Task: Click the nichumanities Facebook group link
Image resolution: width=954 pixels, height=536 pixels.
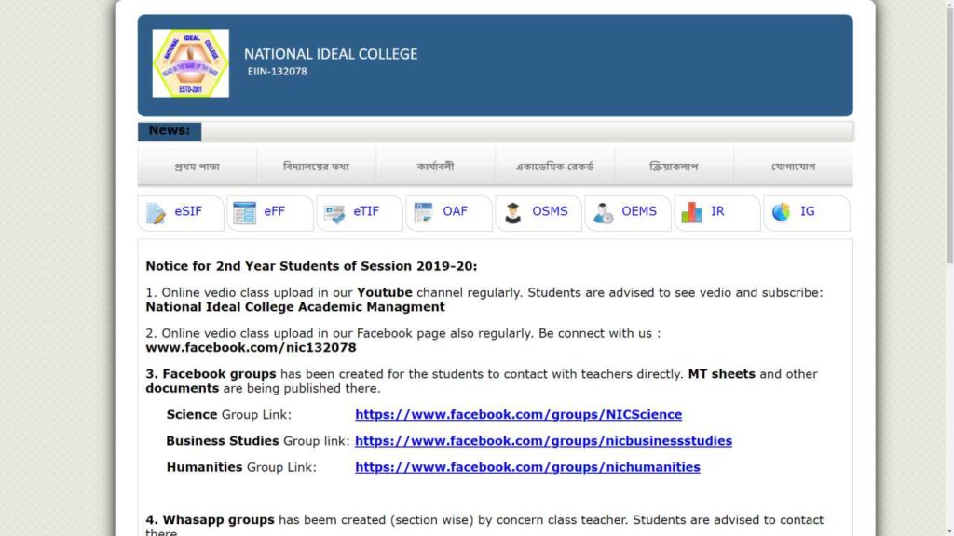Action: click(527, 467)
